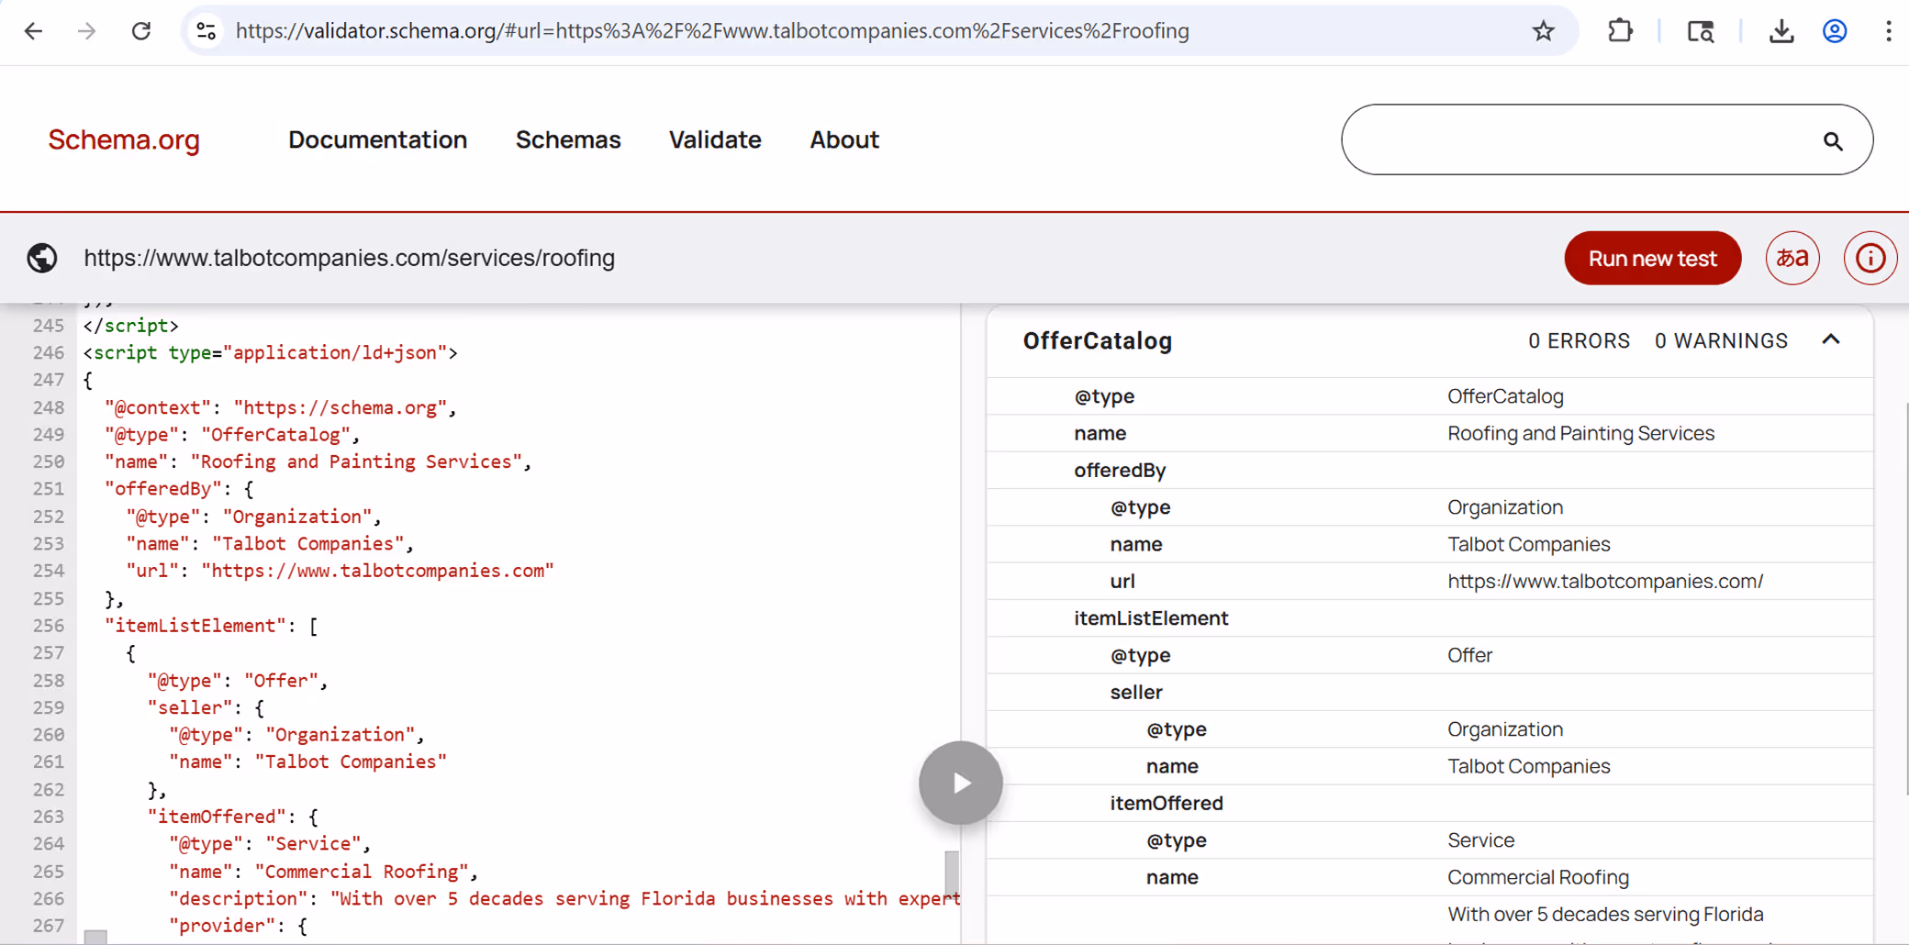
Task: Click the "itemListElement" code line
Action: 211,626
